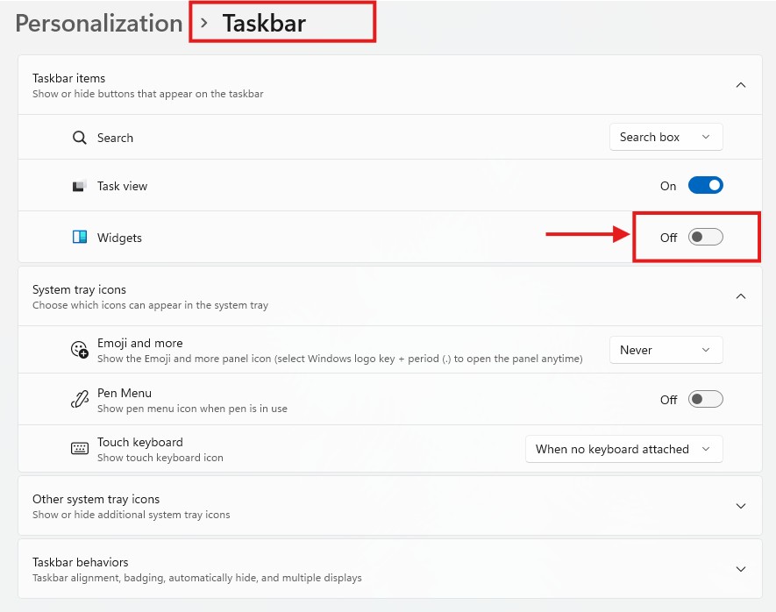Viewport: 776px width, 612px height.
Task: Click the Pen Menu icon
Action: [x=80, y=400]
